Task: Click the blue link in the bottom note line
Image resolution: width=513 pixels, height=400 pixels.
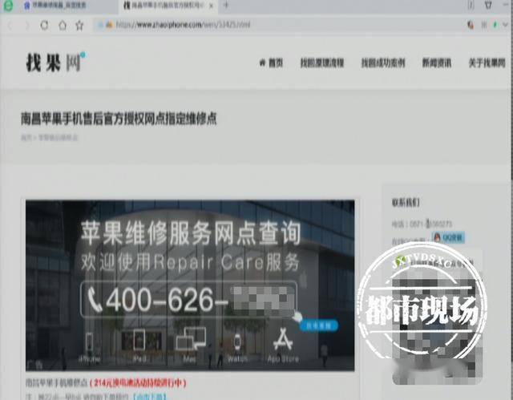Action: point(150,397)
